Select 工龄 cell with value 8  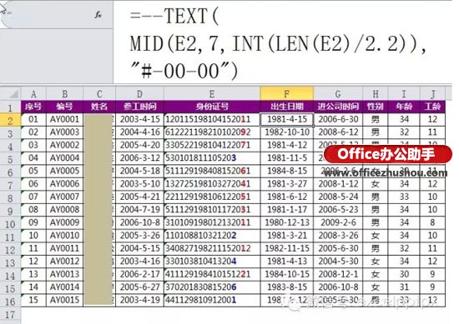click(432, 222)
